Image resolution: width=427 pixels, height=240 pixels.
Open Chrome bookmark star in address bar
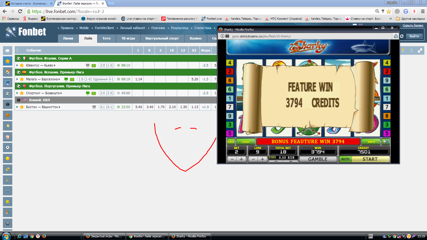(x=389, y=11)
